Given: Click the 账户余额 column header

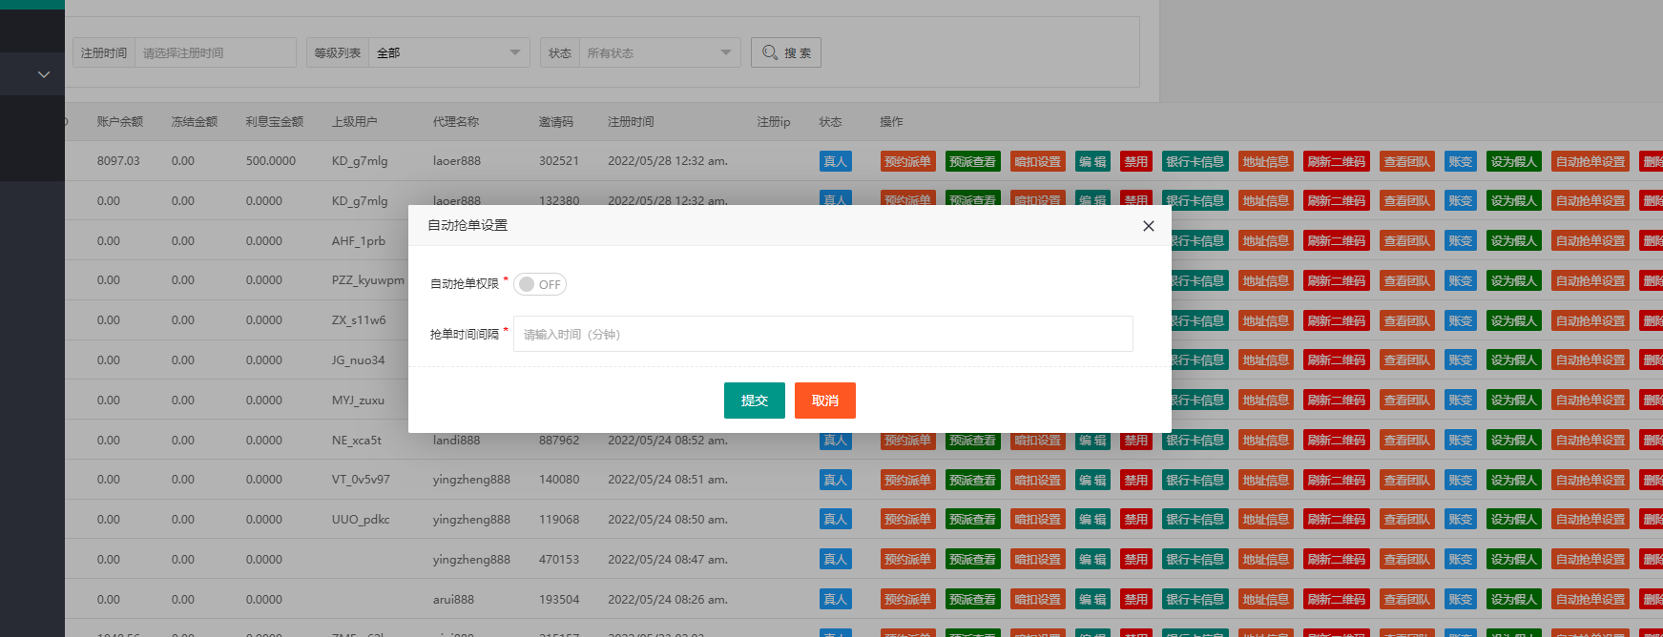Looking at the screenshot, I should (x=120, y=122).
